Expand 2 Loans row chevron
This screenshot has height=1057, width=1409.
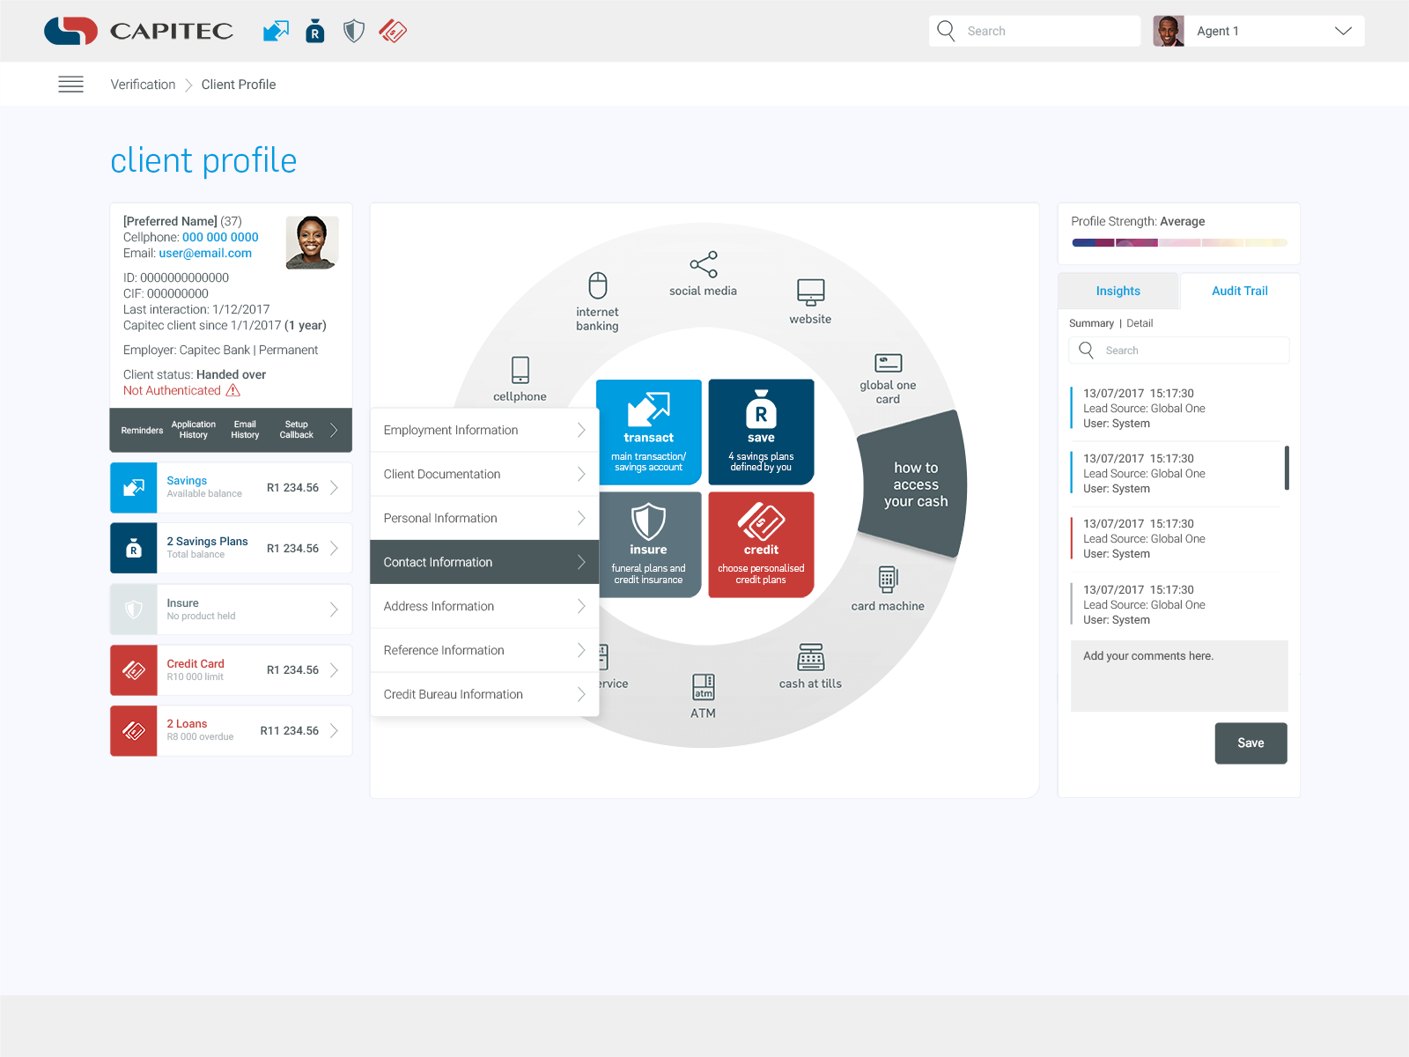[334, 731]
